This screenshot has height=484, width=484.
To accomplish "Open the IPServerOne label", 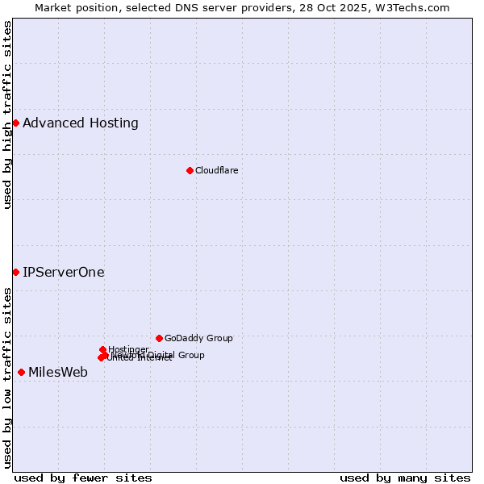I will pos(64,272).
